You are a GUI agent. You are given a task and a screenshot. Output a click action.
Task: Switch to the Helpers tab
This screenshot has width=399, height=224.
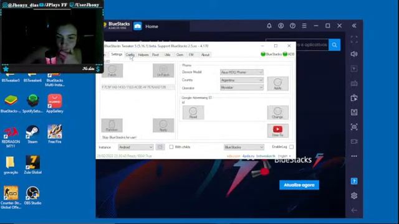coord(143,55)
